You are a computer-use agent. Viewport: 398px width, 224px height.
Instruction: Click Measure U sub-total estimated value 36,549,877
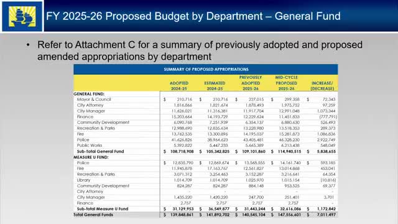219,209
